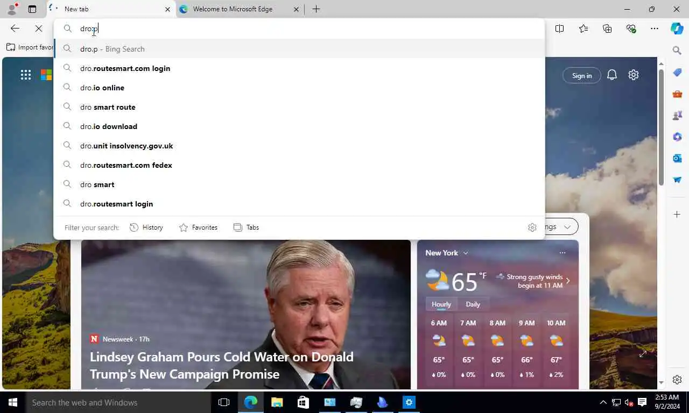Stop loading the page
689x413 pixels.
[39, 29]
